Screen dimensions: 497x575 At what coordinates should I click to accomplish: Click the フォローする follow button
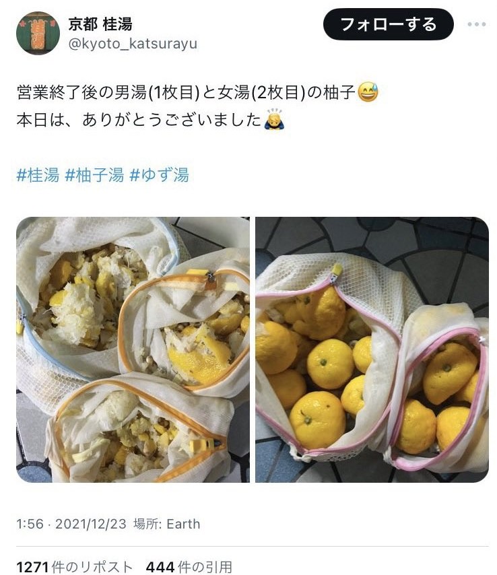(388, 24)
